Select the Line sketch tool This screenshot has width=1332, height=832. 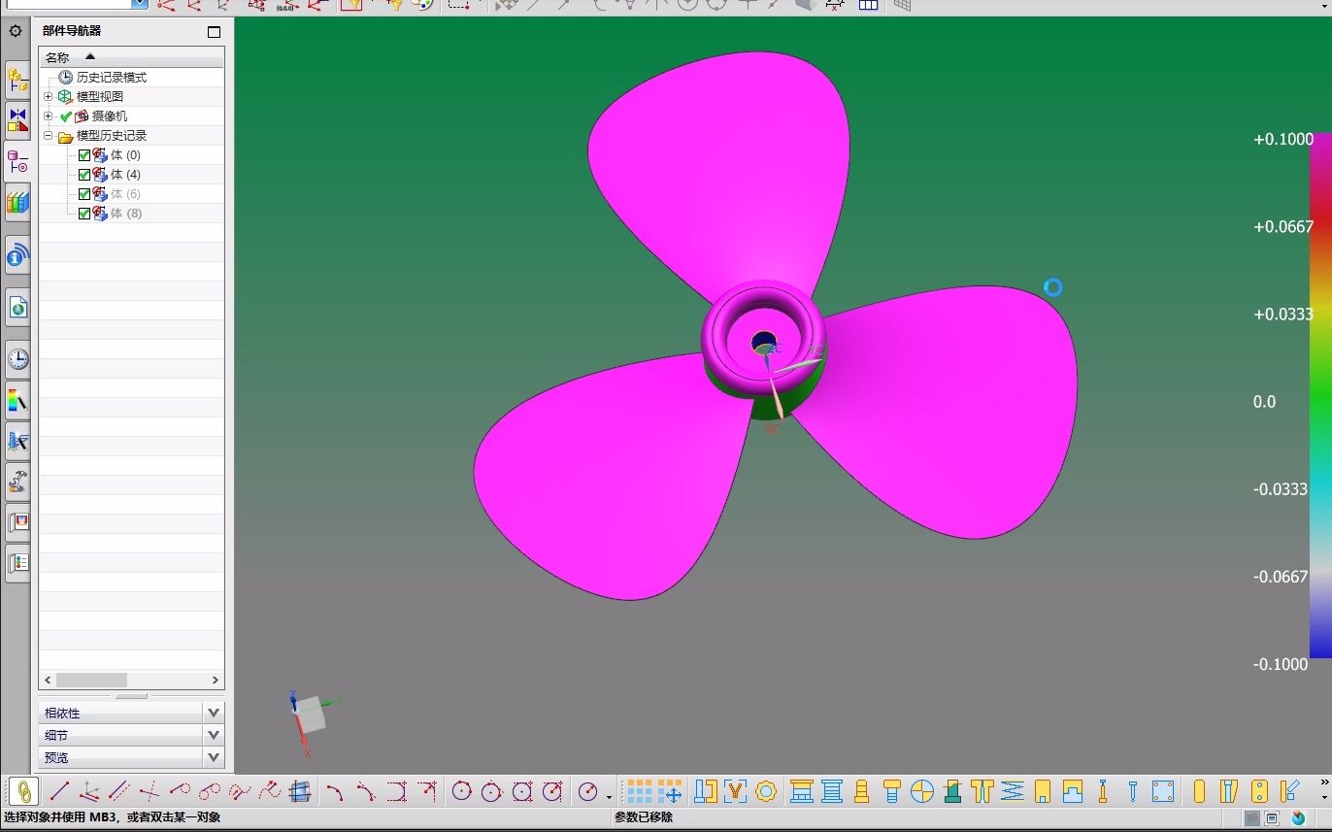point(59,791)
